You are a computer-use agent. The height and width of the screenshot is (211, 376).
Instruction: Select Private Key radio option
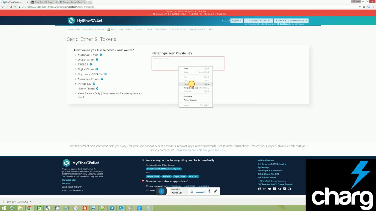tap(75, 84)
